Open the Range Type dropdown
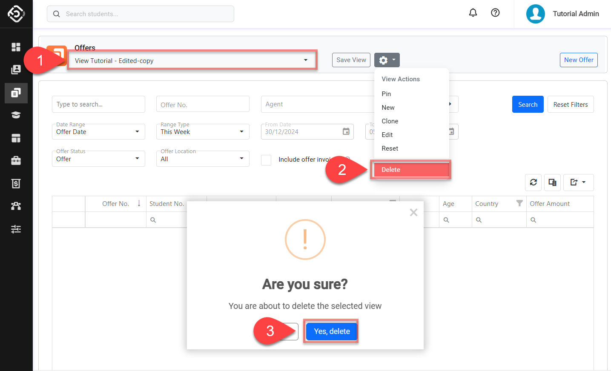Screen dimensions: 611x371 click(202, 132)
